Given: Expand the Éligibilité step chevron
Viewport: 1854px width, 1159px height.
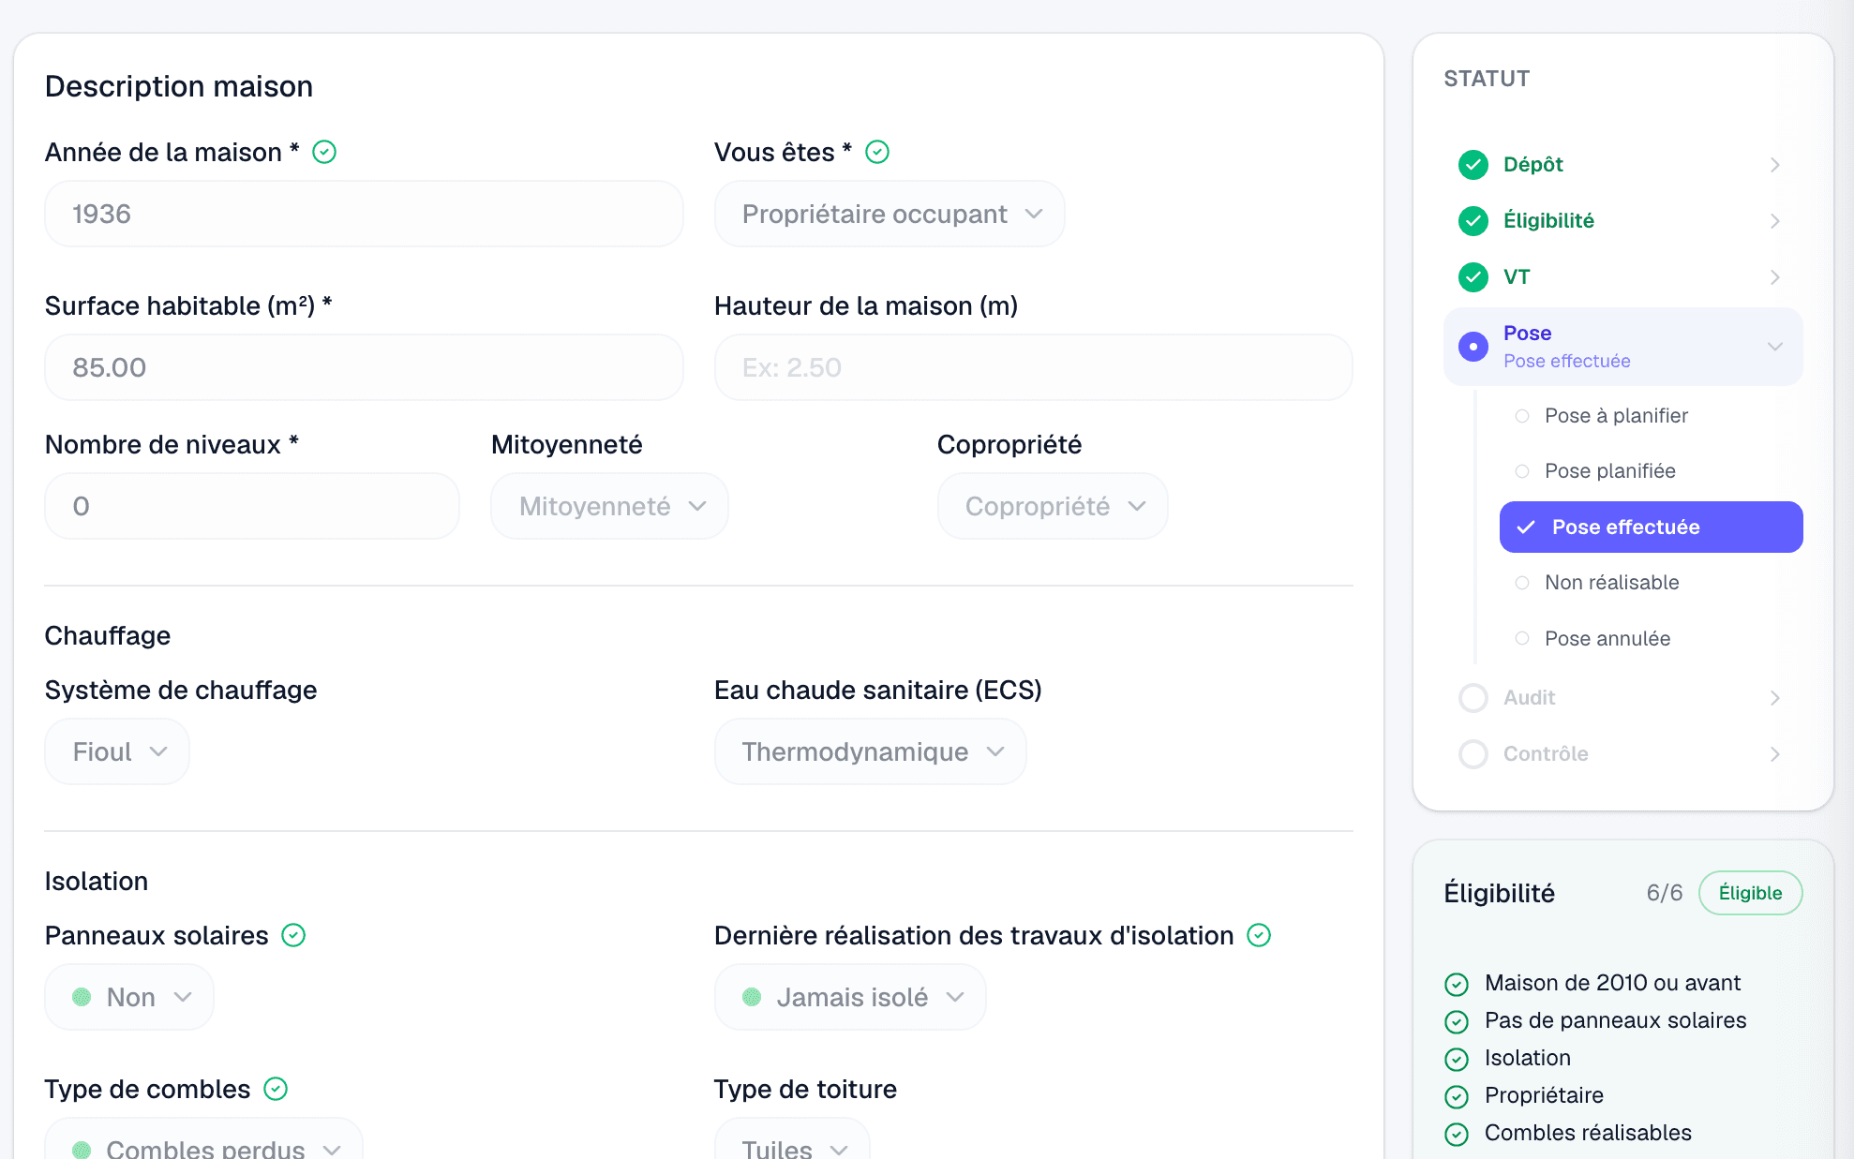Looking at the screenshot, I should click(1775, 221).
